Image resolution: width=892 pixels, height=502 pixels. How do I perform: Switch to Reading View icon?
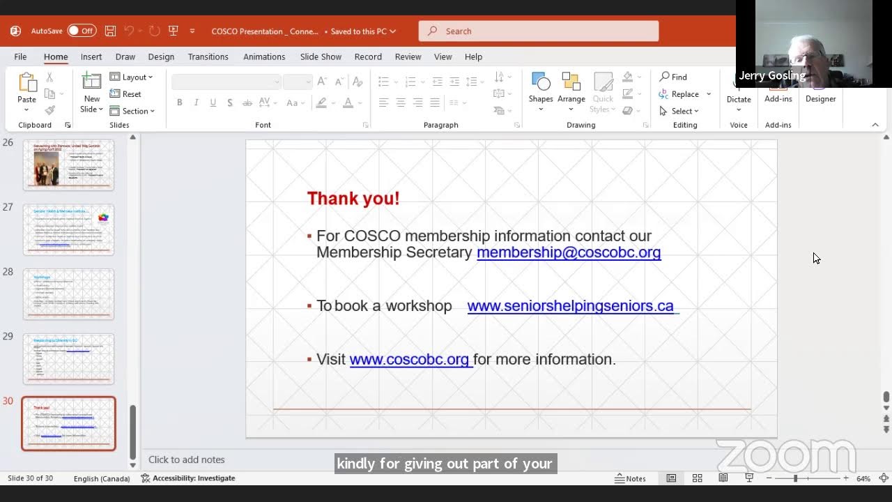click(x=723, y=478)
